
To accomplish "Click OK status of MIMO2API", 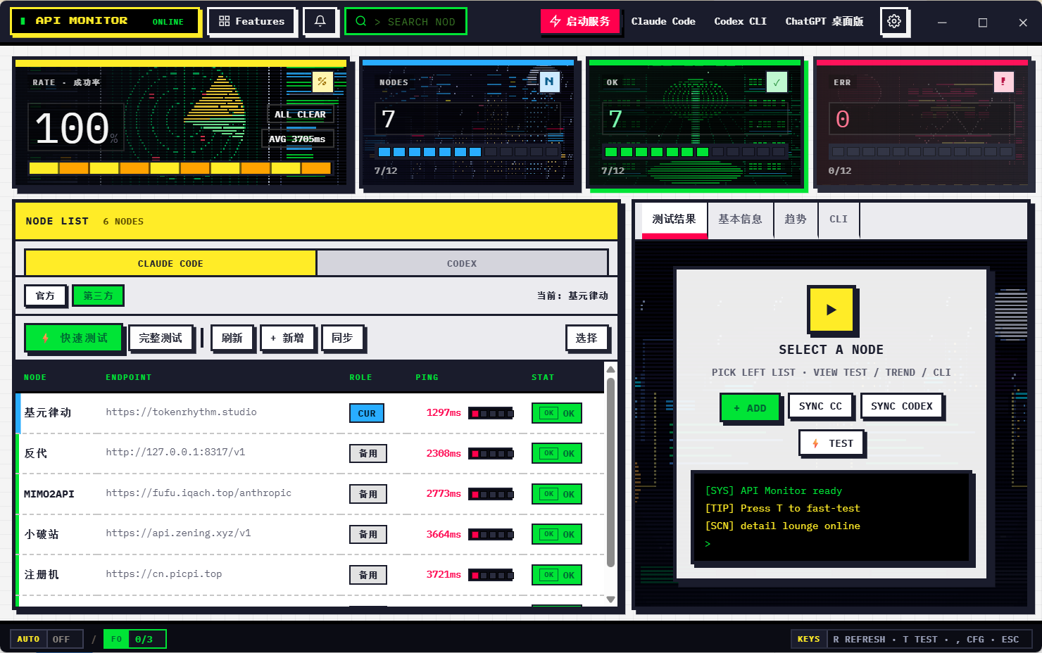I will 557,494.
